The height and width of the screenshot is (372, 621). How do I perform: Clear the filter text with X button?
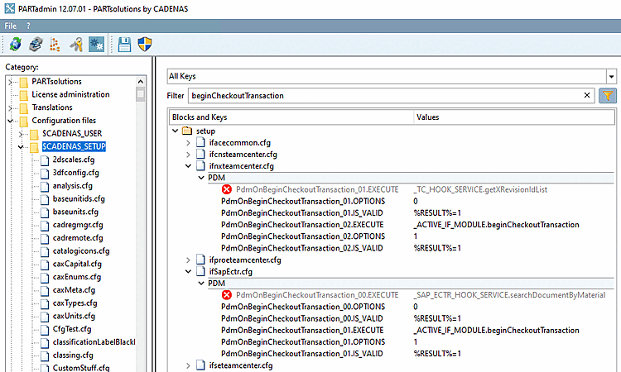[587, 96]
